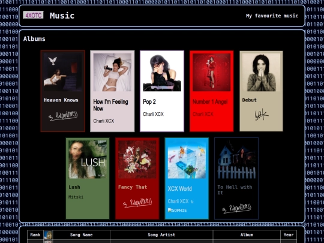The height and width of the screenshot is (243, 324).
Task: Click the Heaven Knows album title
Action: pos(61,100)
